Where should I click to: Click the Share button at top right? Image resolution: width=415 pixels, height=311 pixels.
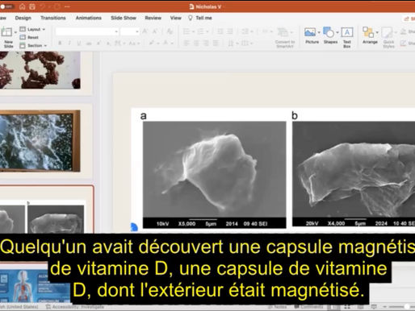coord(409,19)
